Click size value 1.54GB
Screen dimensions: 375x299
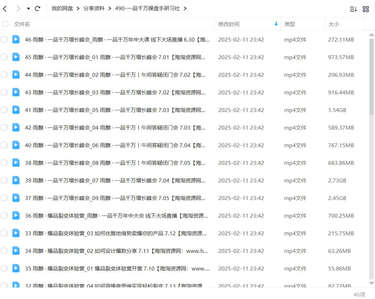point(337,110)
